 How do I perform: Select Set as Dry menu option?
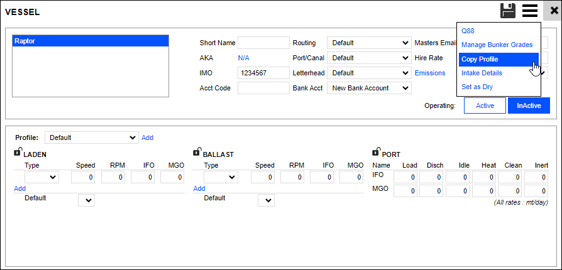click(477, 87)
